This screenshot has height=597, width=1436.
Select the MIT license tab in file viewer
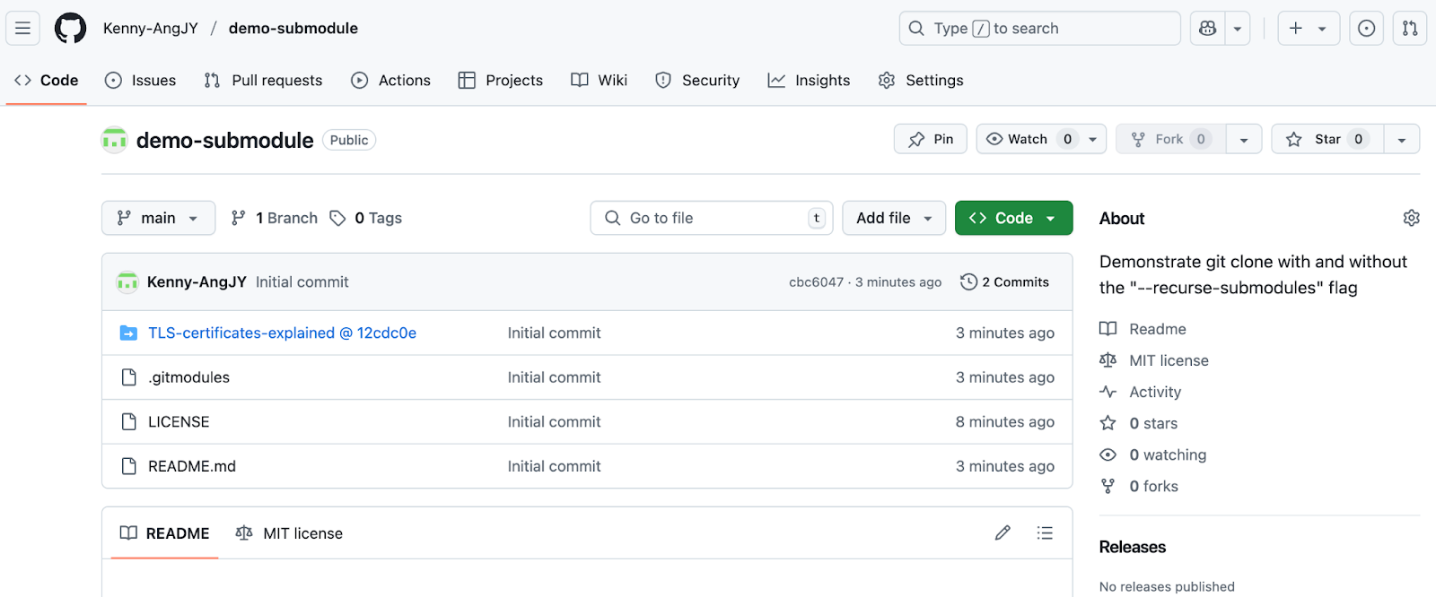[x=289, y=533]
